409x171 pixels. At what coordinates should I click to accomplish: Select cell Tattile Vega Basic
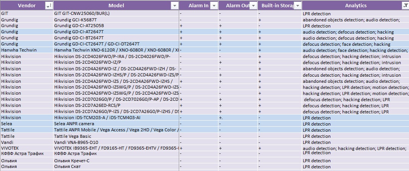116,136
